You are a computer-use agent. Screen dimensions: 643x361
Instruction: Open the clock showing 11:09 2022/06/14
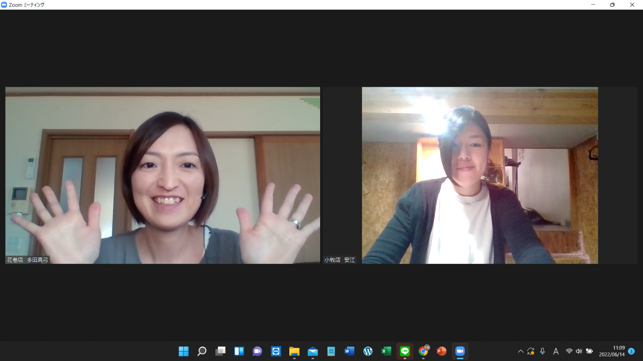[x=612, y=351]
